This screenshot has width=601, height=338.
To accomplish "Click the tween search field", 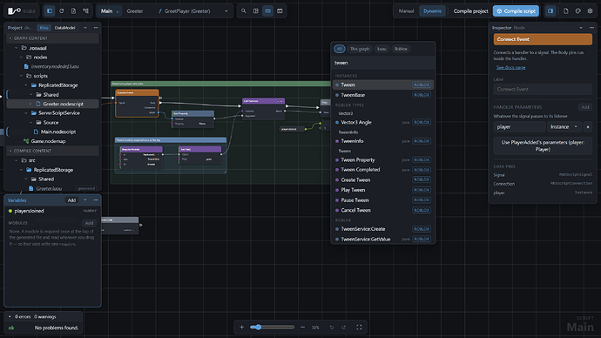I will click(383, 63).
